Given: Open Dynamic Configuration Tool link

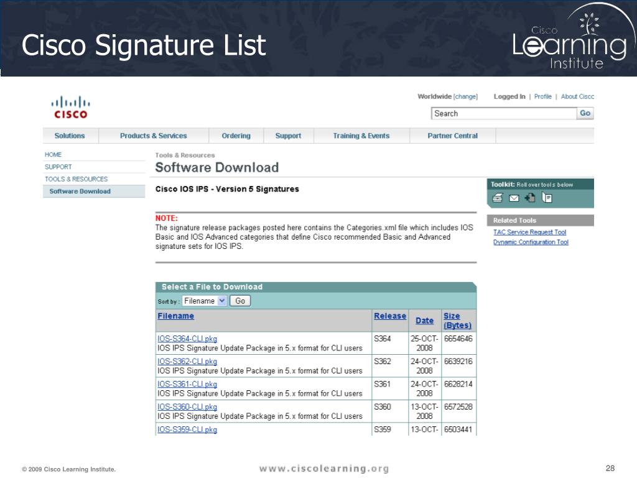Looking at the screenshot, I should coord(531,242).
